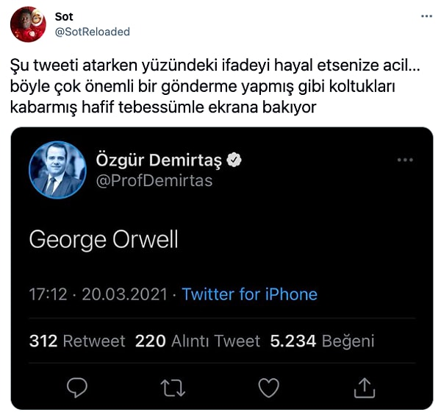Click the reply speech bubble icon
Screen dimensions: 441x415
pyautogui.click(x=77, y=386)
